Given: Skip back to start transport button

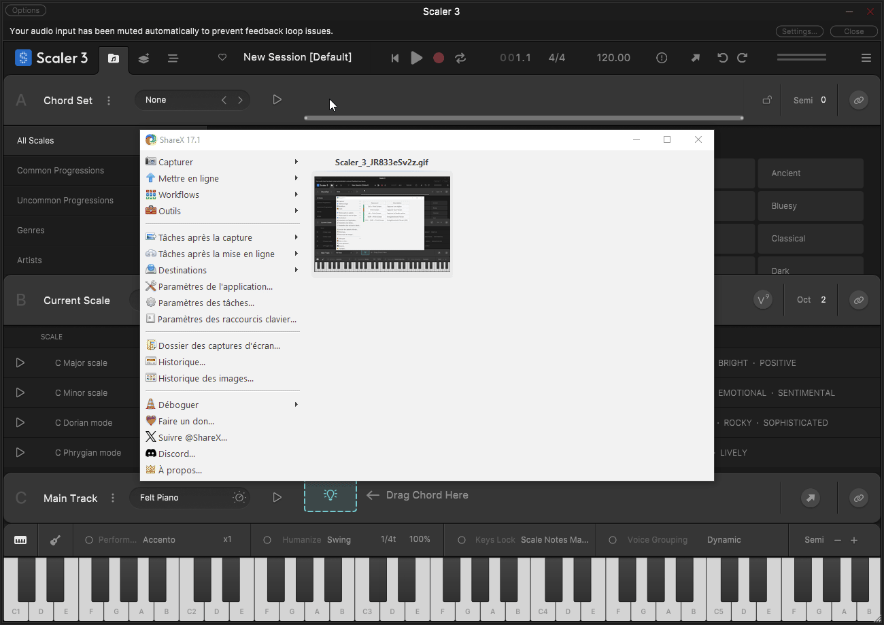Looking at the screenshot, I should (394, 58).
